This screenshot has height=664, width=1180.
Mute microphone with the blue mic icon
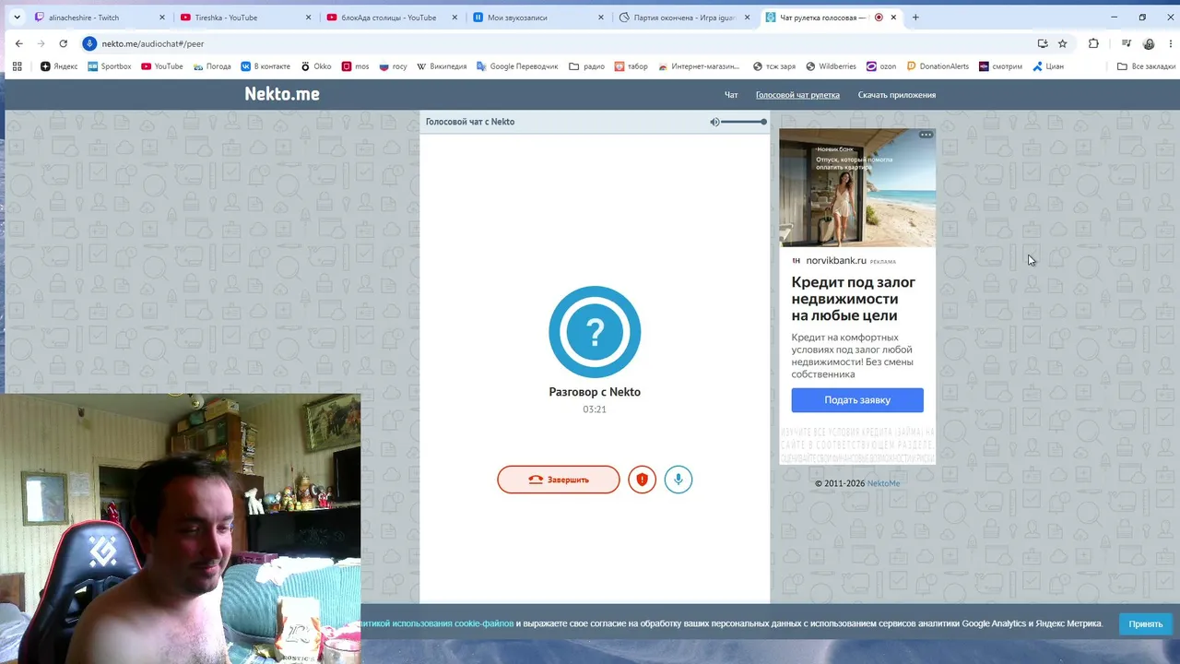[x=678, y=480]
